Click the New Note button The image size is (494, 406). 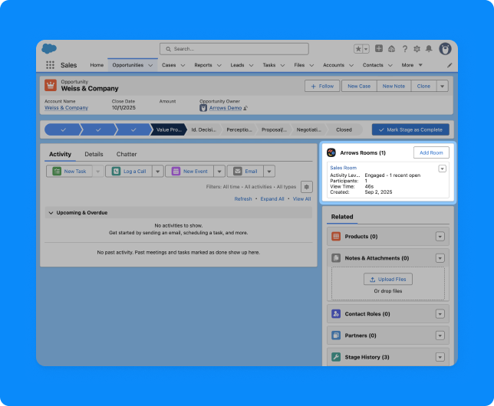click(394, 86)
